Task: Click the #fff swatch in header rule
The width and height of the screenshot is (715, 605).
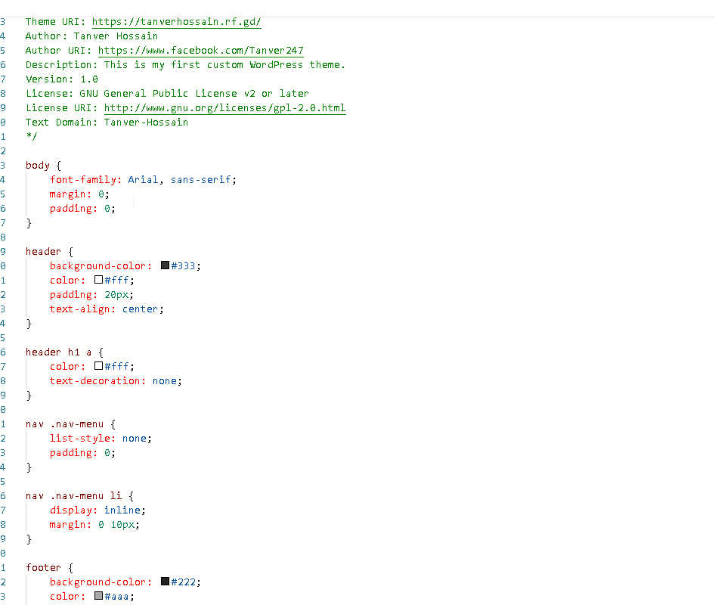Action: 98,280
